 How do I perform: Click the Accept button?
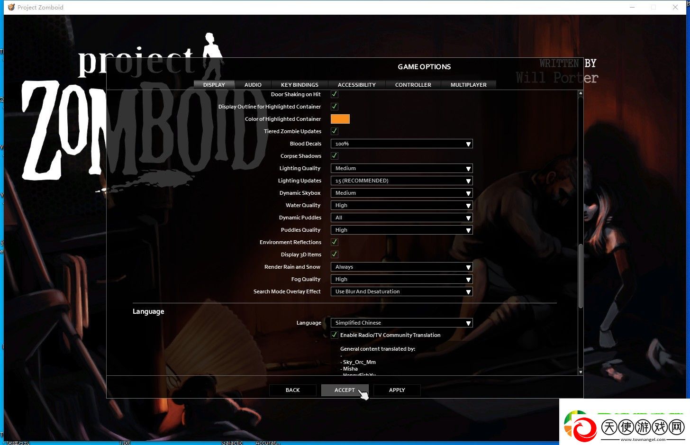pos(345,390)
